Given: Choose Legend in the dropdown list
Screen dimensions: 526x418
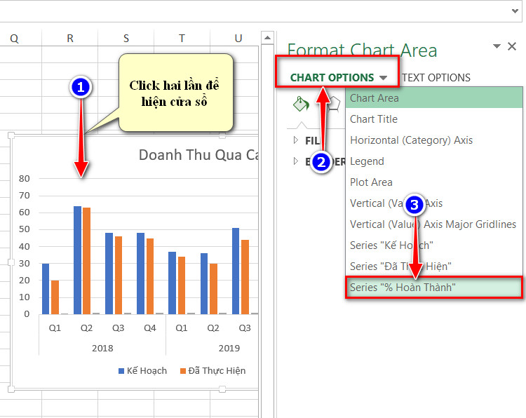Looking at the screenshot, I should click(433, 161).
